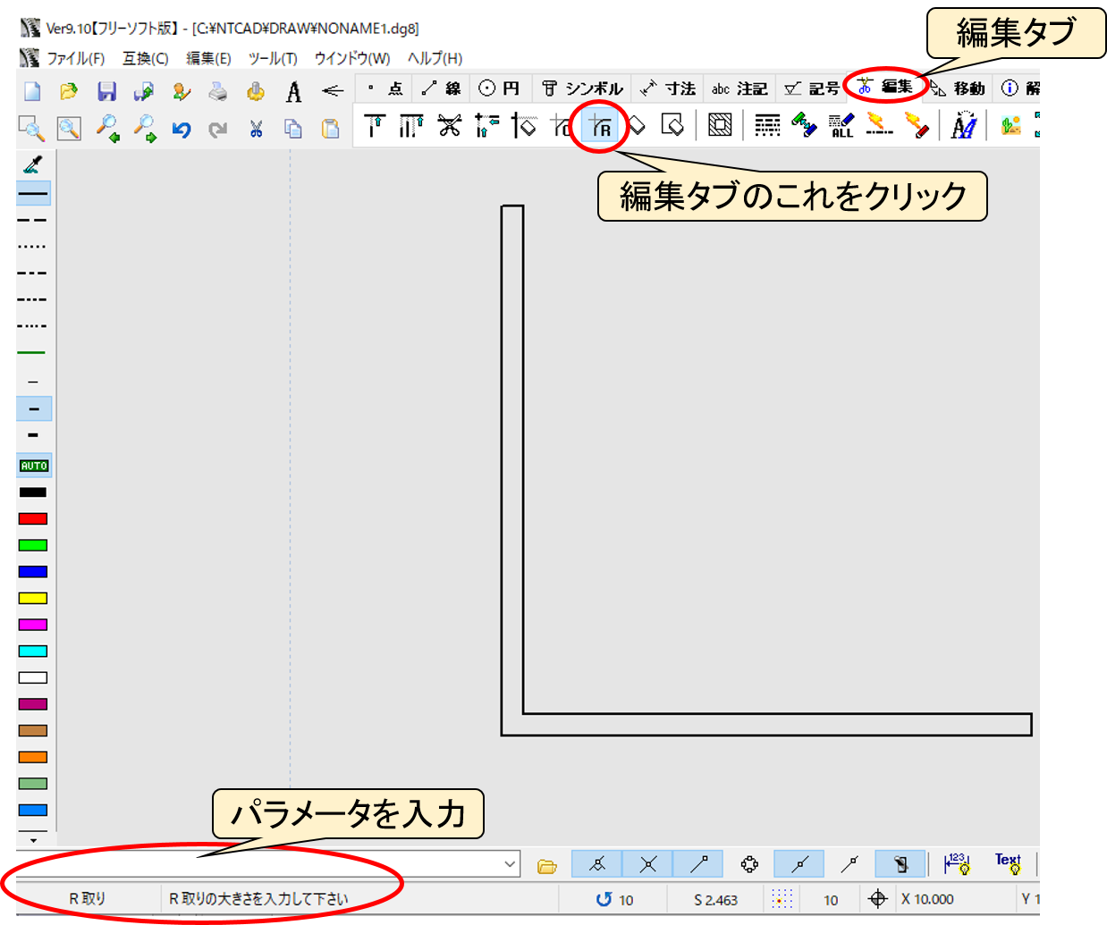
Task: Toggle the circular node snap icon
Action: 749,863
